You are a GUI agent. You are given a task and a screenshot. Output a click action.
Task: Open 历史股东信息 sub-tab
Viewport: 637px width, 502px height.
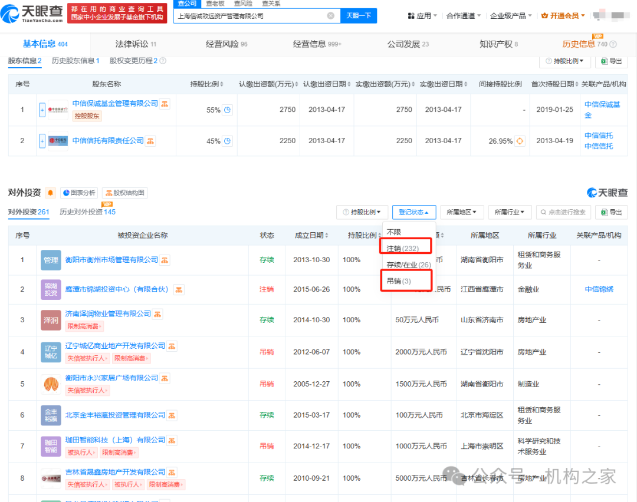coord(75,61)
